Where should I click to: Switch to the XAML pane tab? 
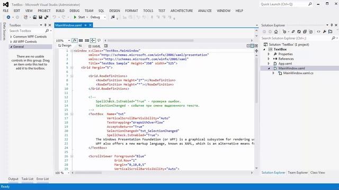94,46
